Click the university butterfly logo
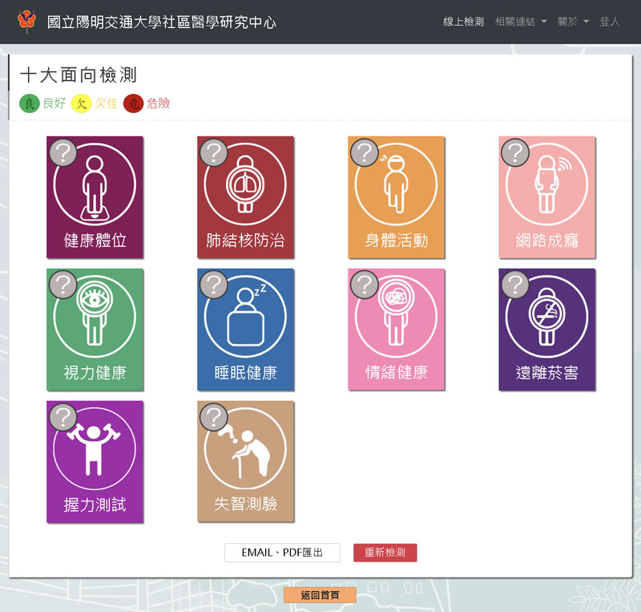The width and height of the screenshot is (641, 612). (x=27, y=22)
